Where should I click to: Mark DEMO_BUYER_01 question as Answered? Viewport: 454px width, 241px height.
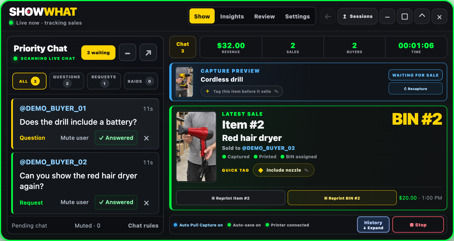coord(116,138)
